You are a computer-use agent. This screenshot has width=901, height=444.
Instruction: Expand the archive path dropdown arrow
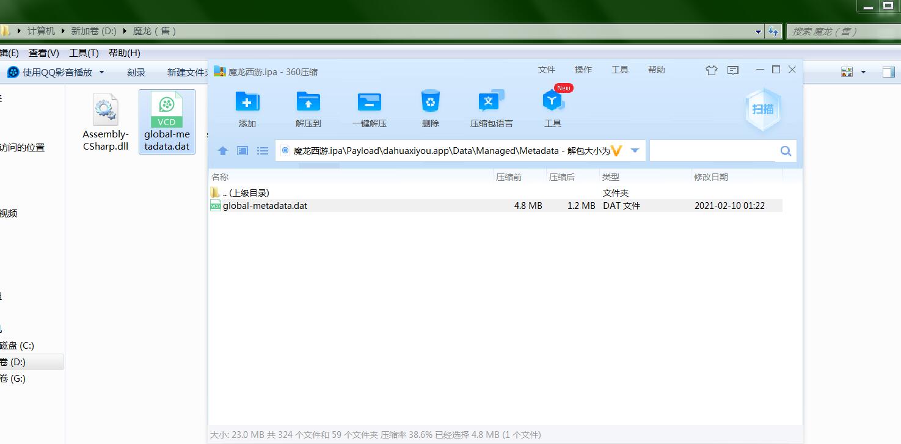click(635, 151)
